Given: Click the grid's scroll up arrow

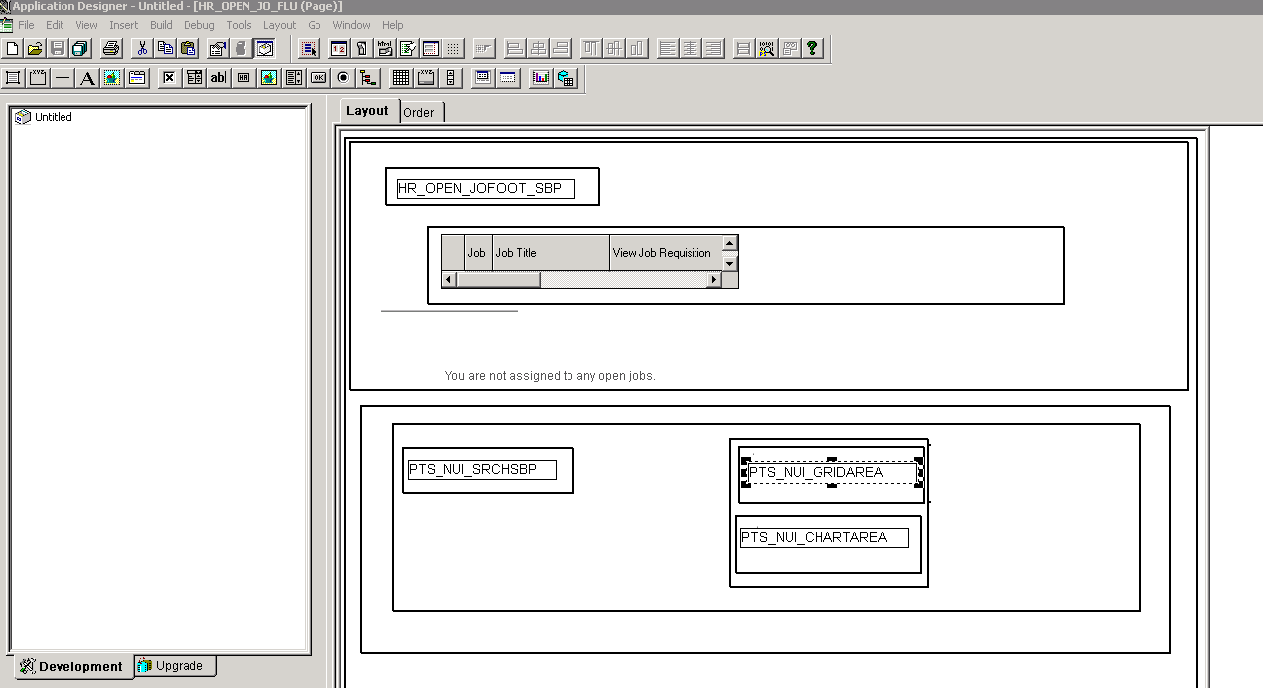Looking at the screenshot, I should pos(730,243).
